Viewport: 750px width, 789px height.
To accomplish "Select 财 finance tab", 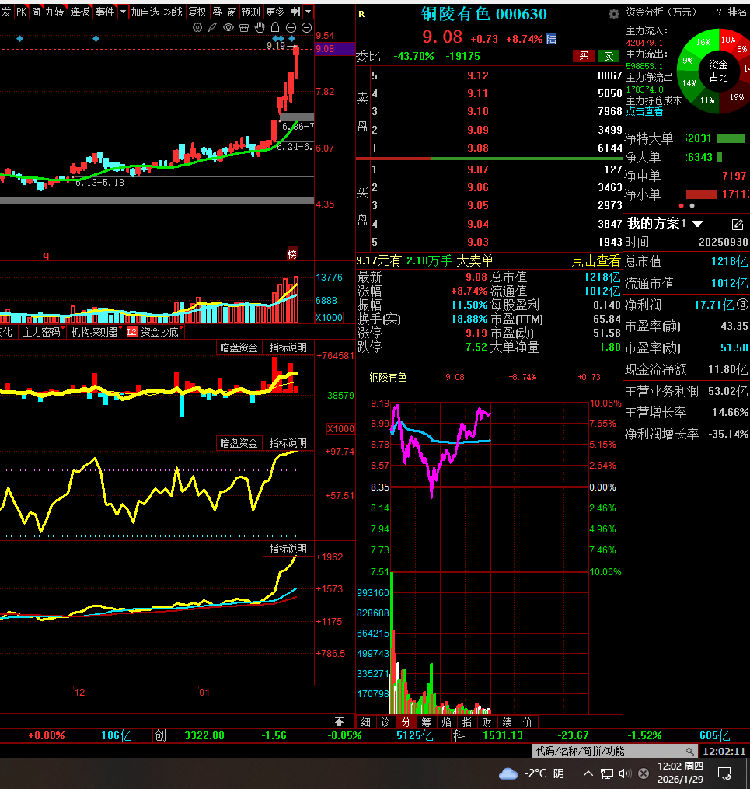I will [x=487, y=722].
